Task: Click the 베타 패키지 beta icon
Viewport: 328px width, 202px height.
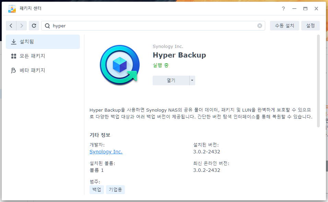Action: pos(13,70)
